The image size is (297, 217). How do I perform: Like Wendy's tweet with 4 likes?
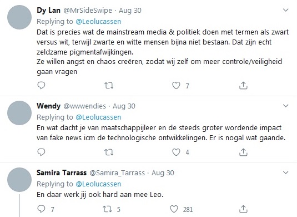pyautogui.click(x=176, y=152)
